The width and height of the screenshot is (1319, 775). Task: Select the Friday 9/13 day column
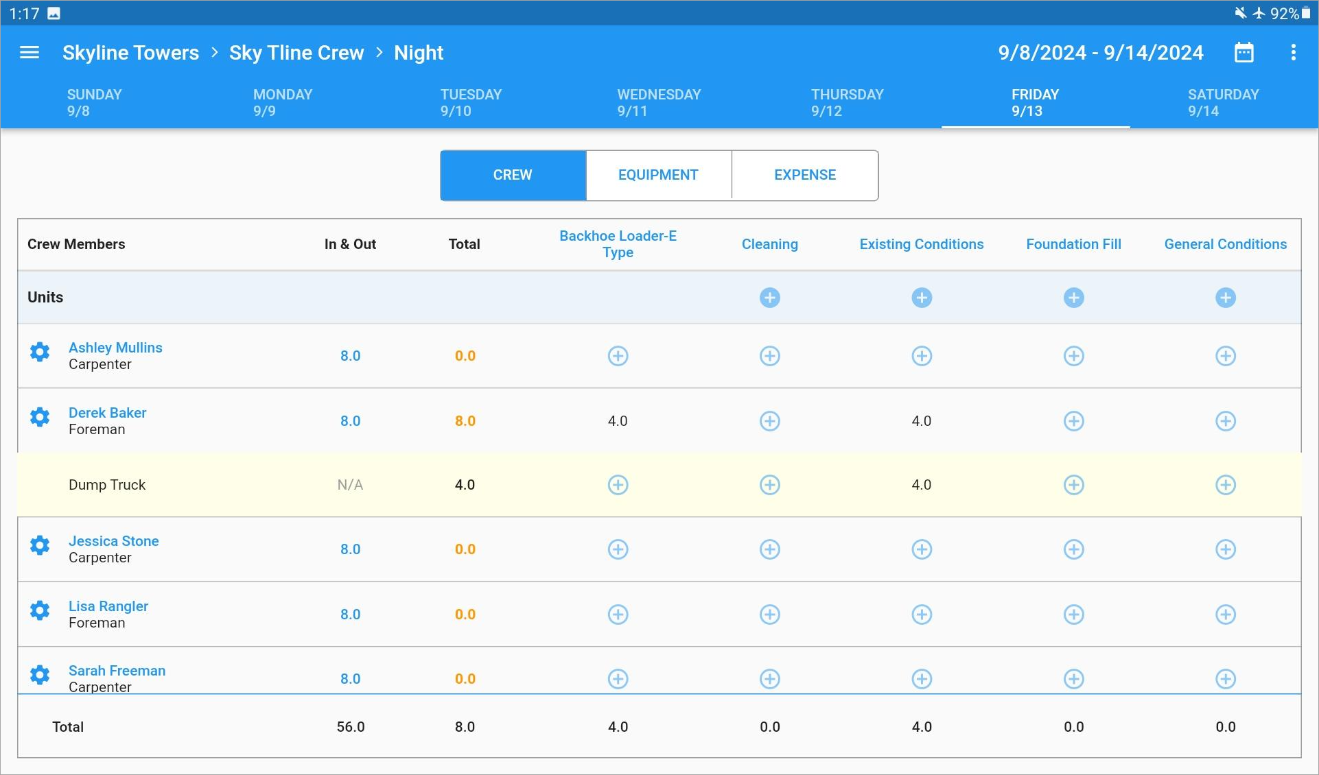coord(1034,102)
